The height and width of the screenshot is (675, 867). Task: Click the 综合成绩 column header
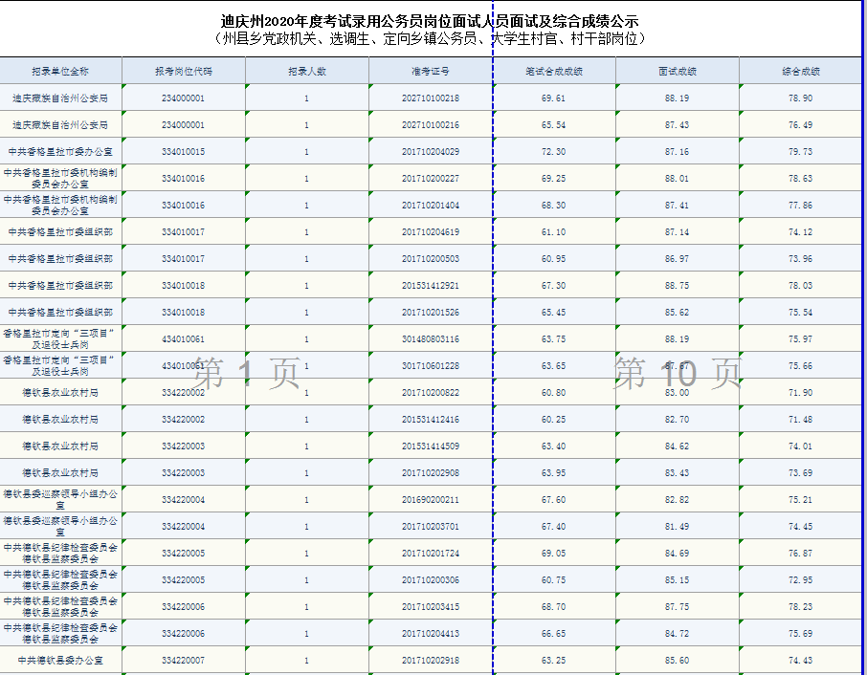800,72
